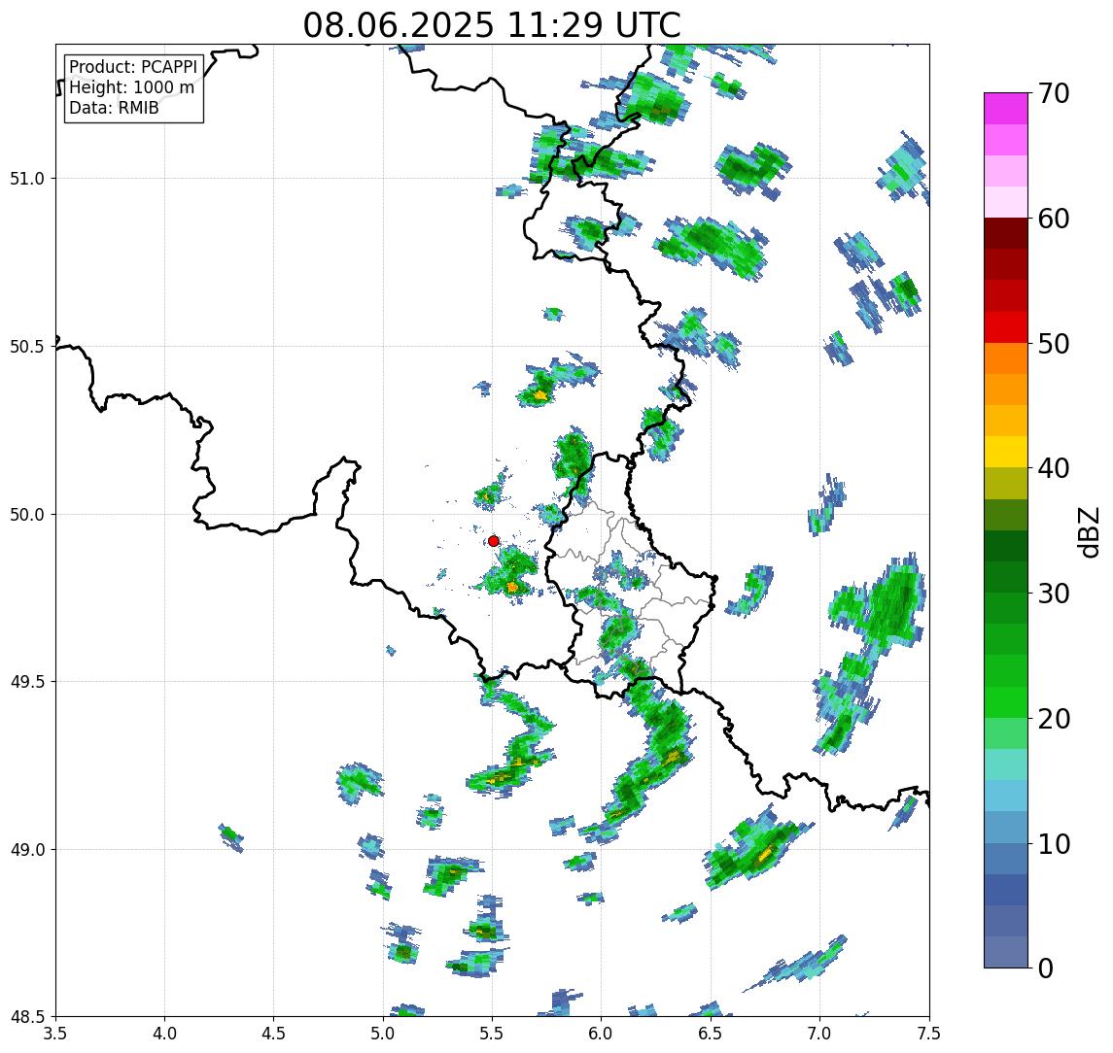Click the bright green colorbar segment above 20
Viewport: 1113px width, 1053px height.
pos(1006,702)
